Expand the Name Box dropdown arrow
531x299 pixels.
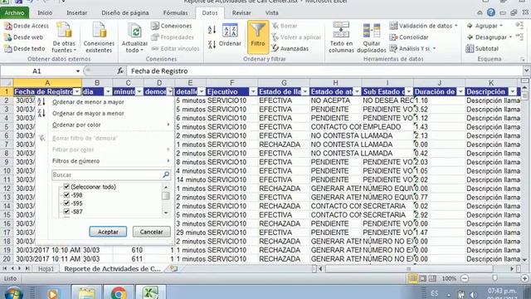coord(78,71)
